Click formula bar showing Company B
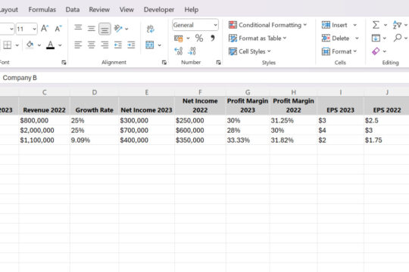409x272 pixels. tap(204, 78)
